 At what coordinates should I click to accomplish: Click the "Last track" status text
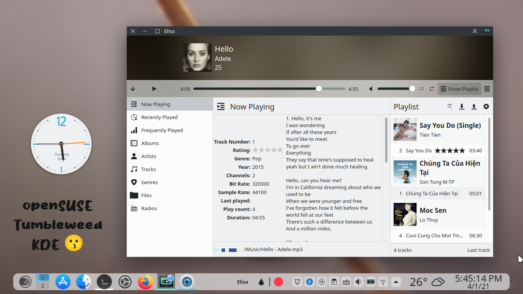[479, 250]
